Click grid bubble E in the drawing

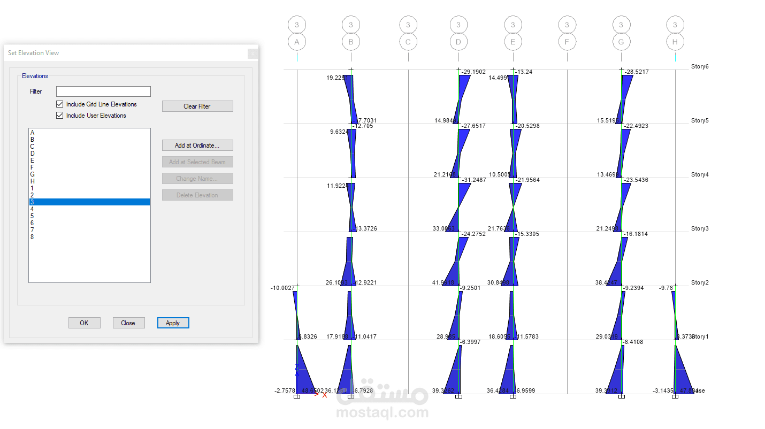[513, 42]
